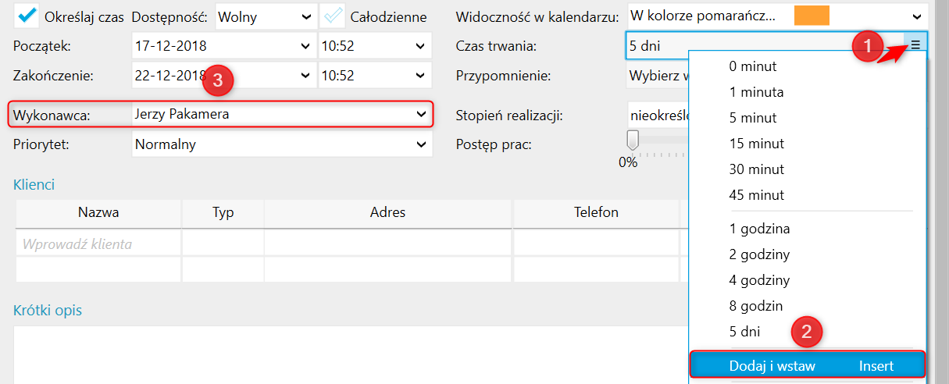Click the orange calendar color swatch
Screen dimensions: 949x384
pyautogui.click(x=812, y=16)
